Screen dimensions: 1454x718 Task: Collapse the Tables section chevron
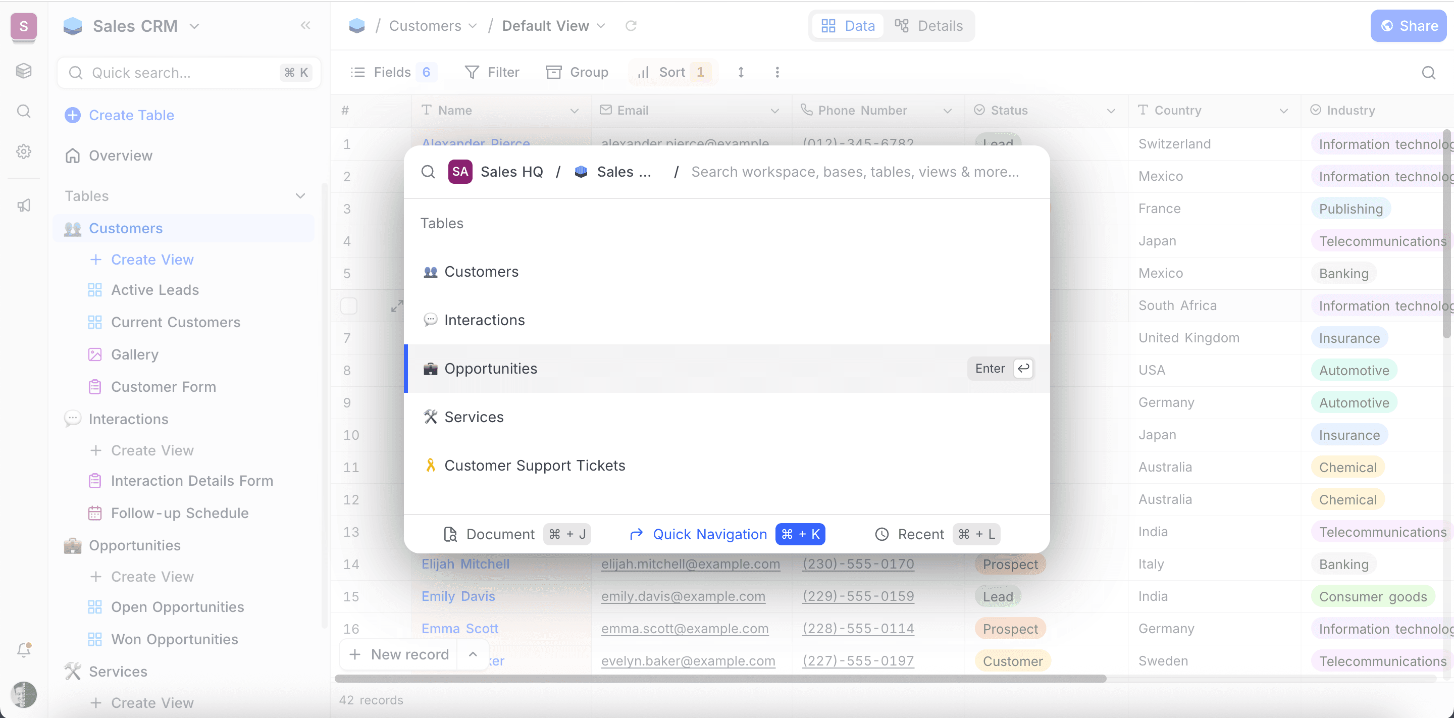point(300,196)
